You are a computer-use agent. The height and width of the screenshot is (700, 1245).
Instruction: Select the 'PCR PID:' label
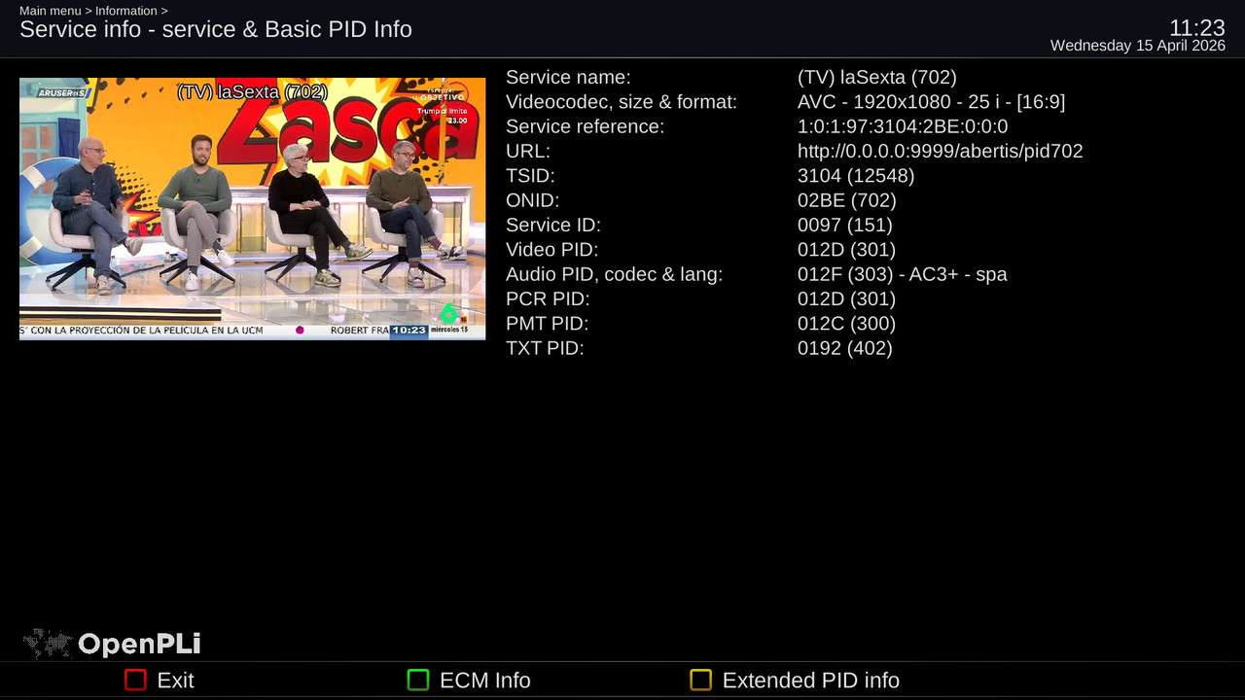click(x=548, y=298)
